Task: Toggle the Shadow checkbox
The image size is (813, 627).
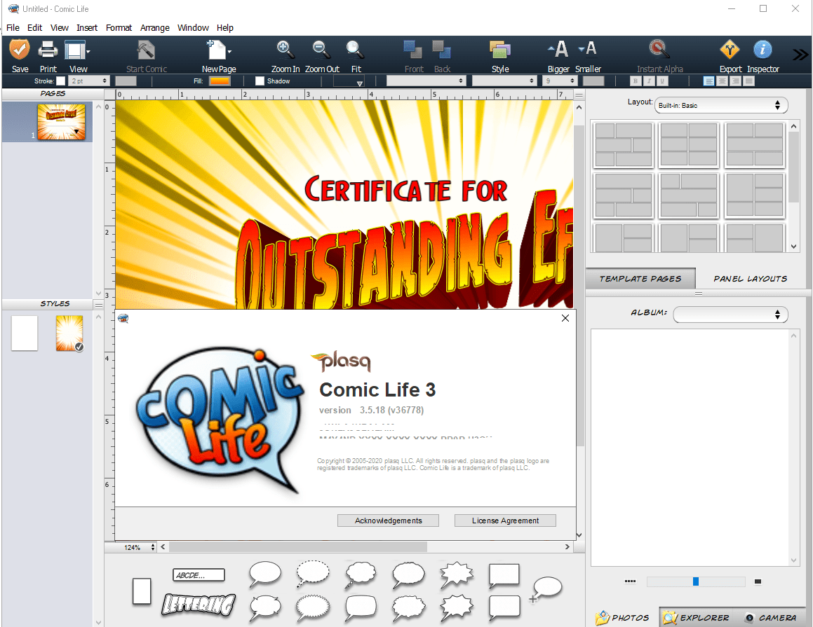Action: [260, 81]
